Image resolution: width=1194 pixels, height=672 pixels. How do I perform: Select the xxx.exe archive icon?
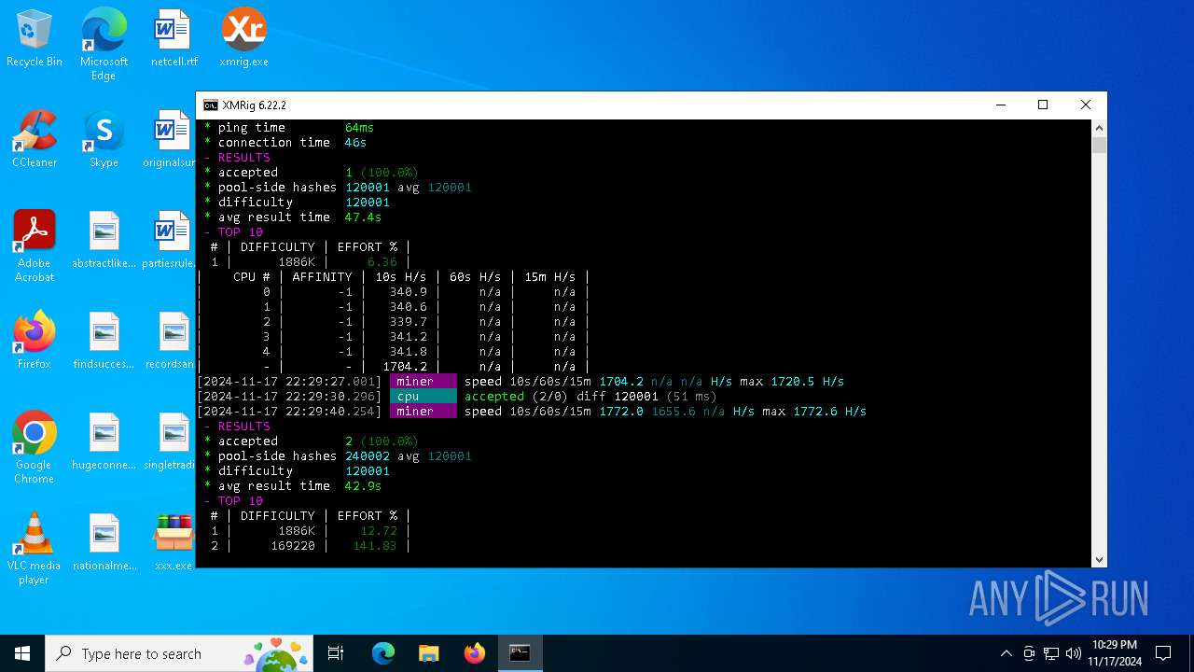click(174, 543)
